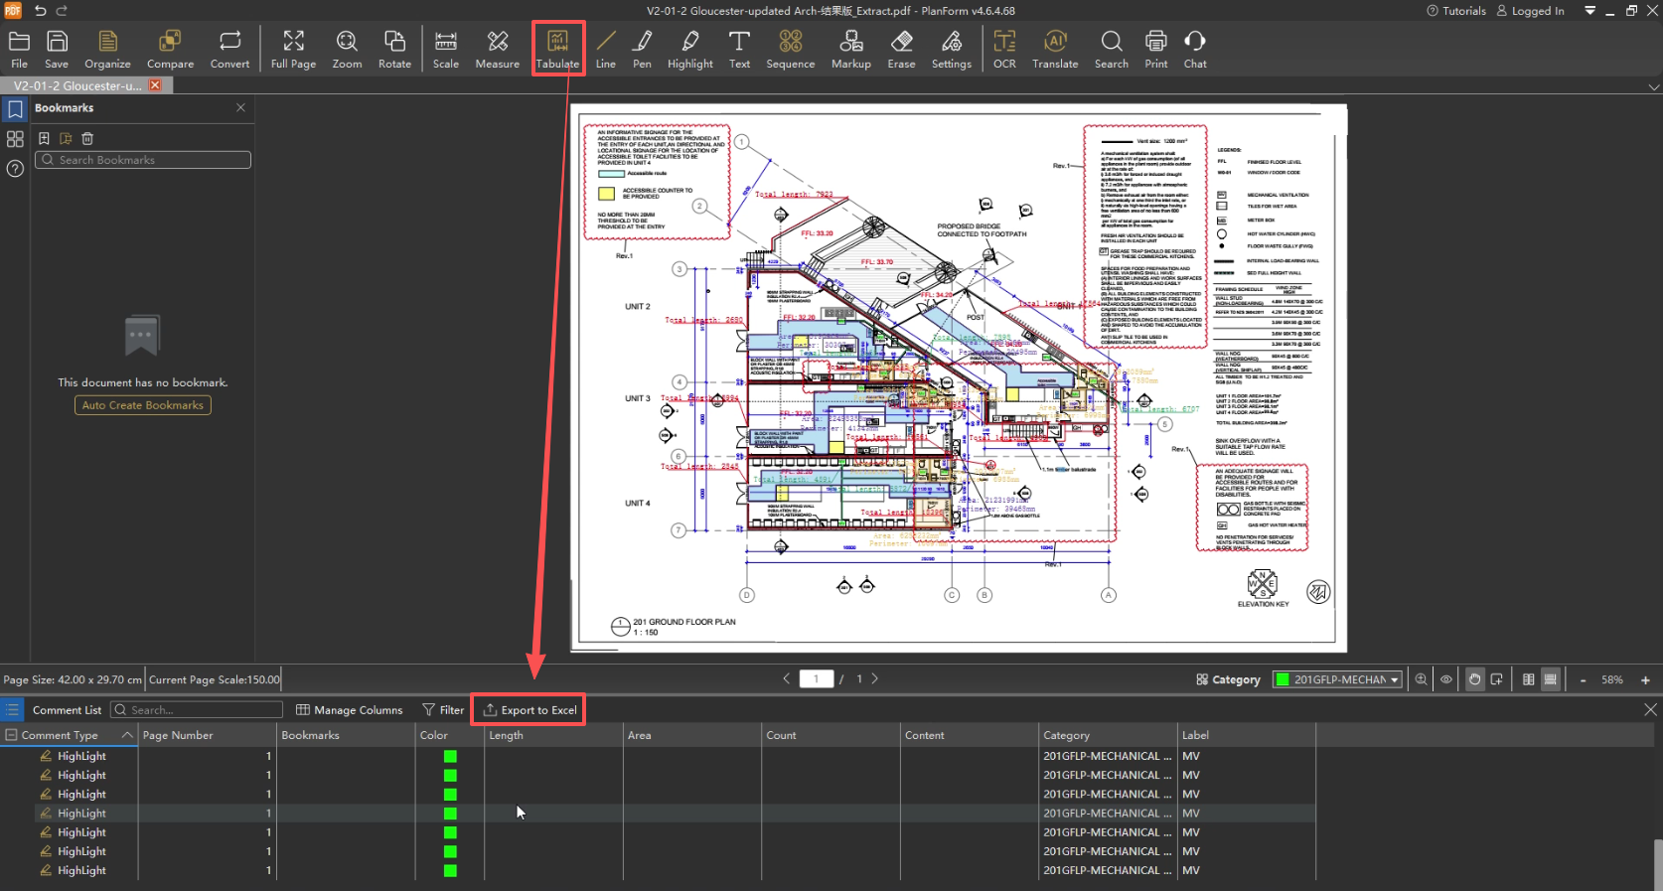Image resolution: width=1663 pixels, height=891 pixels.
Task: Add a new bookmark icon
Action: tap(44, 138)
